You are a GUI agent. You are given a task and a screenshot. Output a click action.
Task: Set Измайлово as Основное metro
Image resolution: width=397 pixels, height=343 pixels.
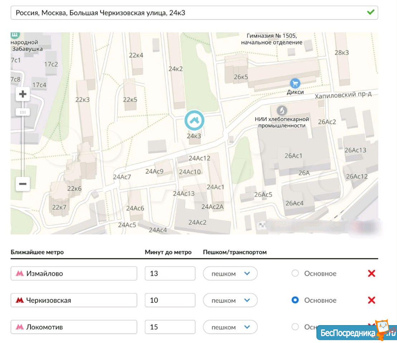click(295, 274)
